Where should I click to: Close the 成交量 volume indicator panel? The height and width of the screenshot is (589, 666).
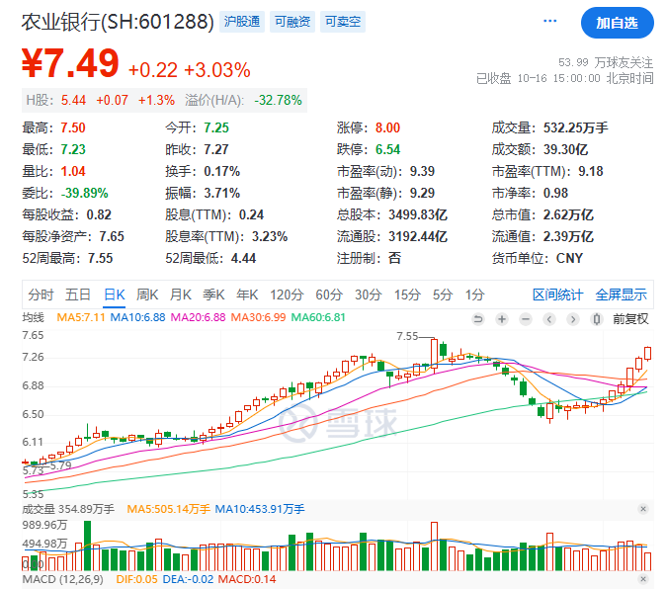(x=643, y=509)
